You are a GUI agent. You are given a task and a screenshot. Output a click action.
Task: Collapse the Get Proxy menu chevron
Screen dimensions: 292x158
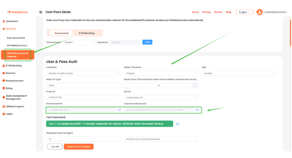[32, 29]
